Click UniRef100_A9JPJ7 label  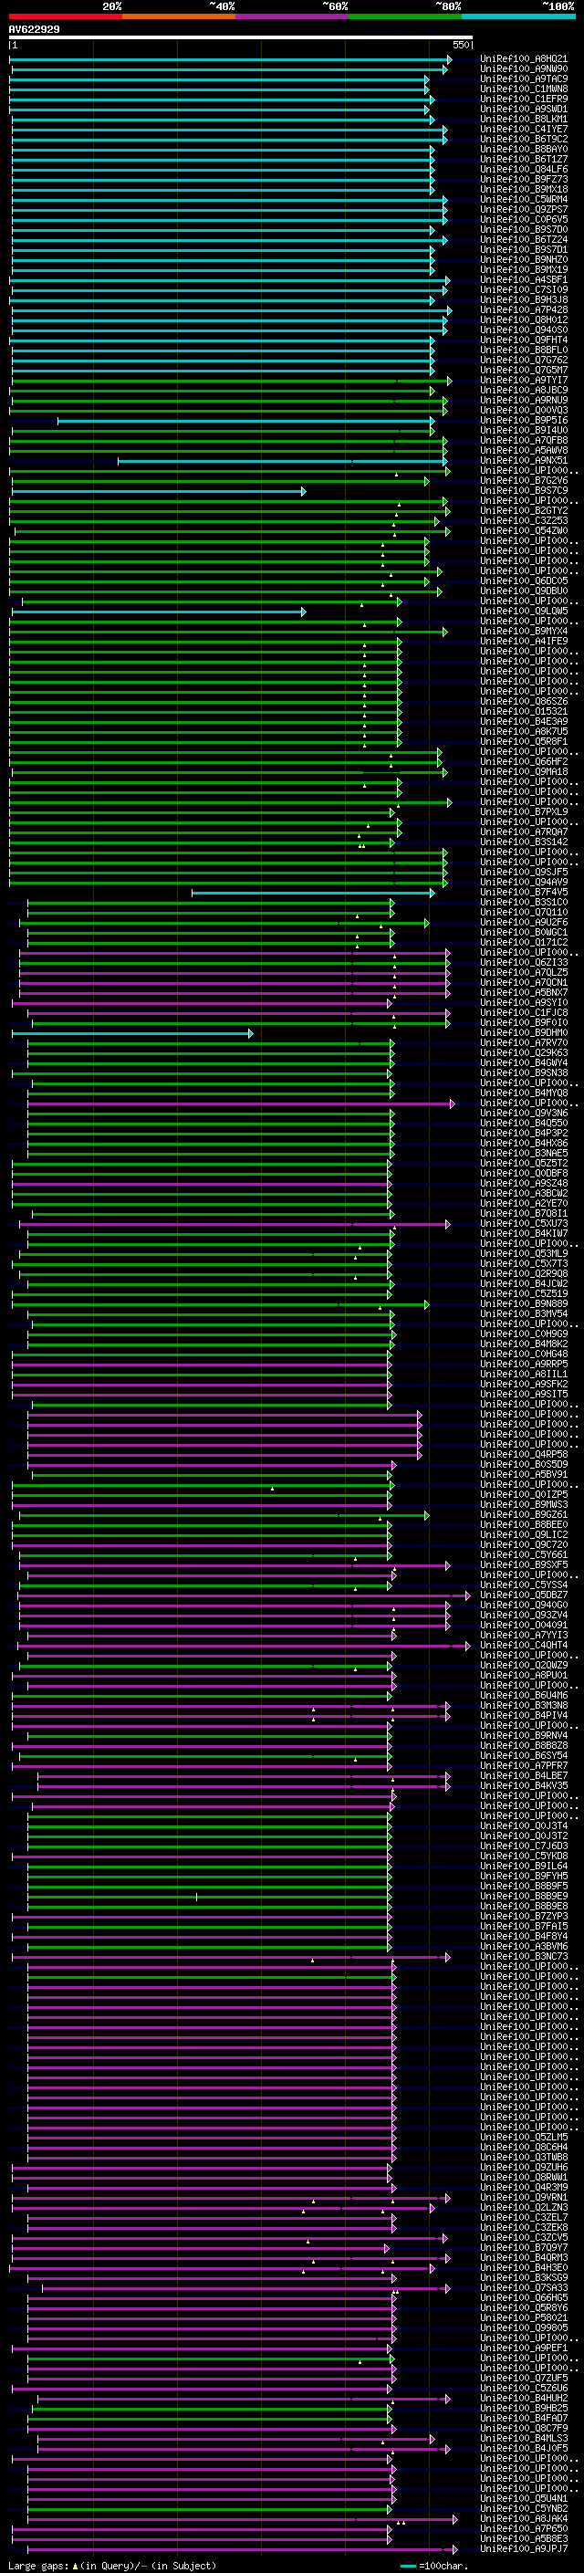pyautogui.click(x=524, y=2550)
